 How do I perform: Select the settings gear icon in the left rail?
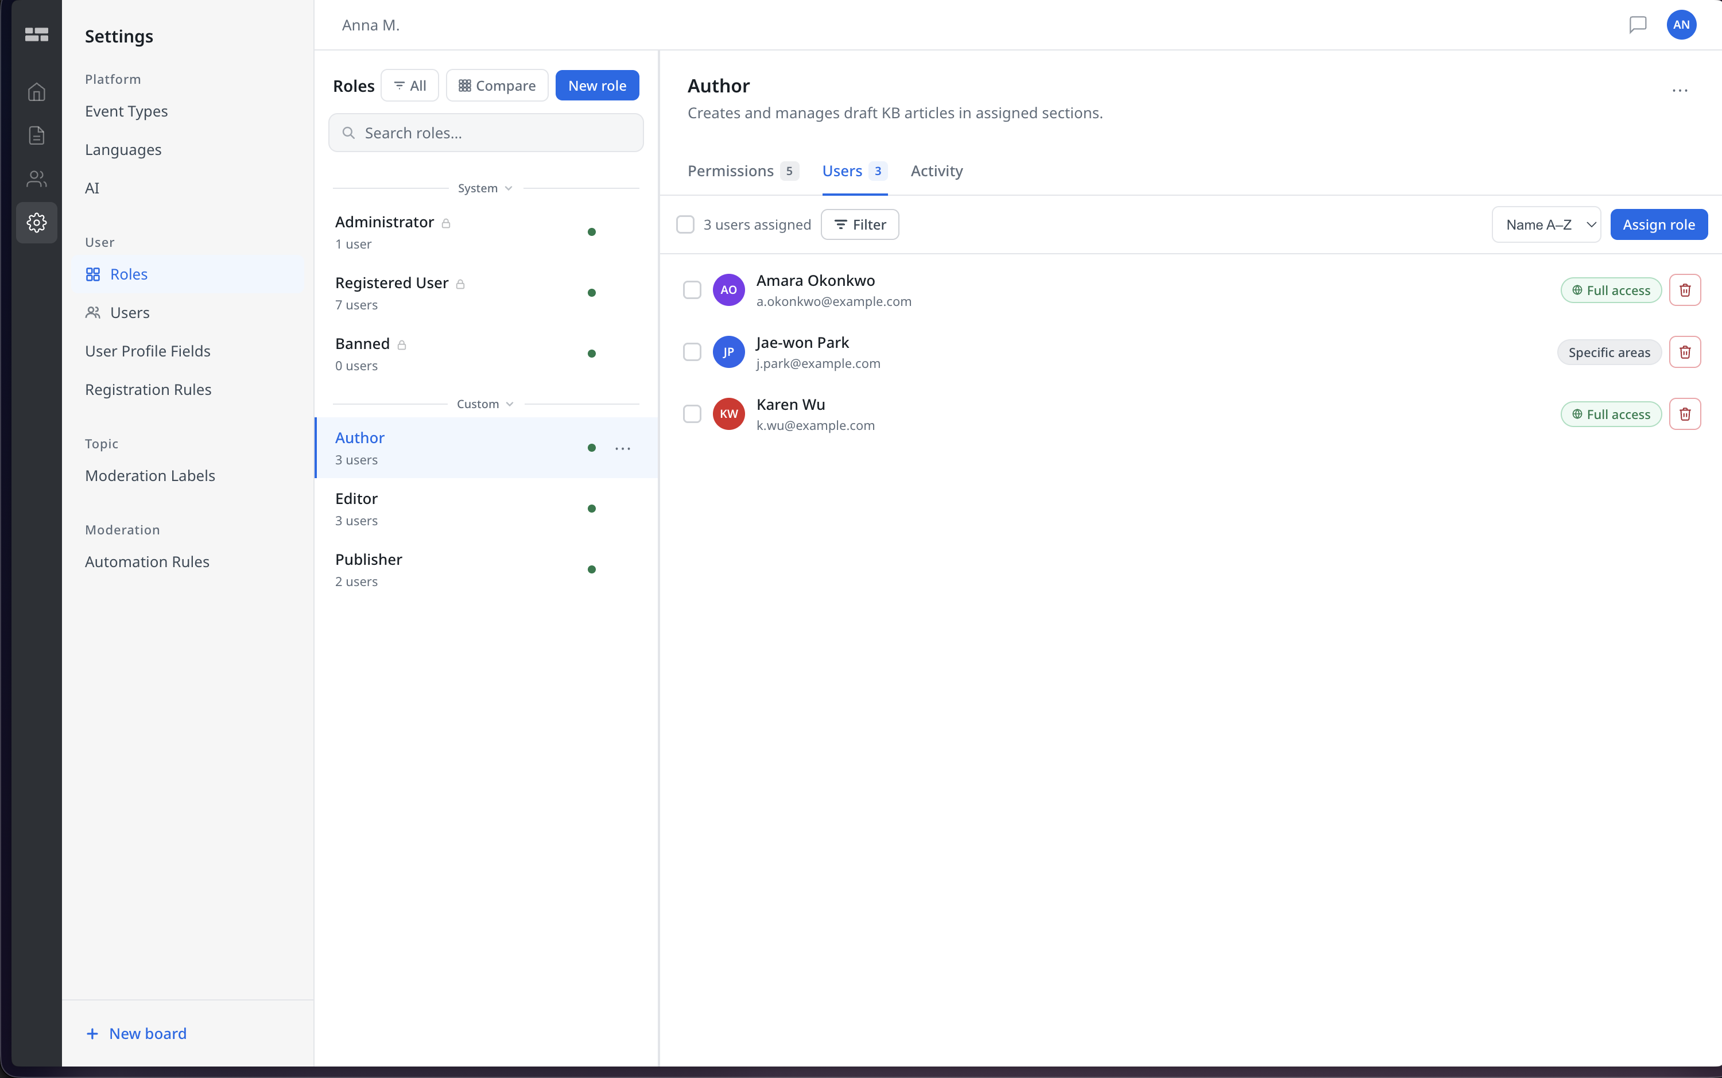tap(36, 223)
